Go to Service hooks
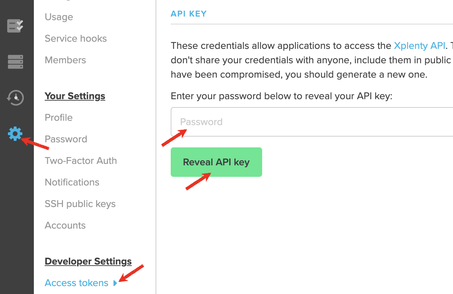 coord(76,38)
